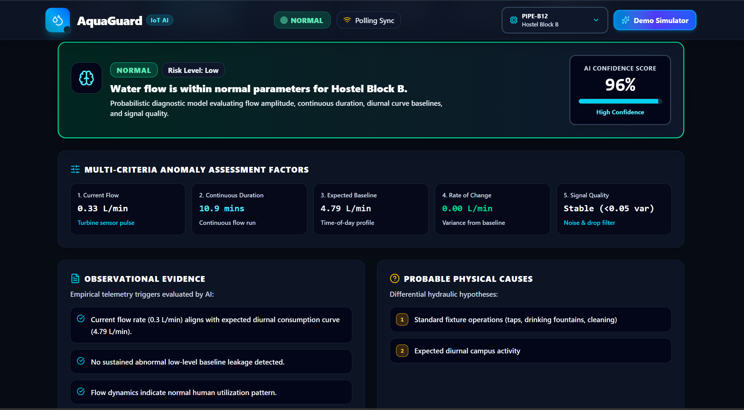Screen dimensions: 744x410
Task: Click 'Water flow is within normal parameters' headline
Action: pyautogui.click(x=259, y=89)
